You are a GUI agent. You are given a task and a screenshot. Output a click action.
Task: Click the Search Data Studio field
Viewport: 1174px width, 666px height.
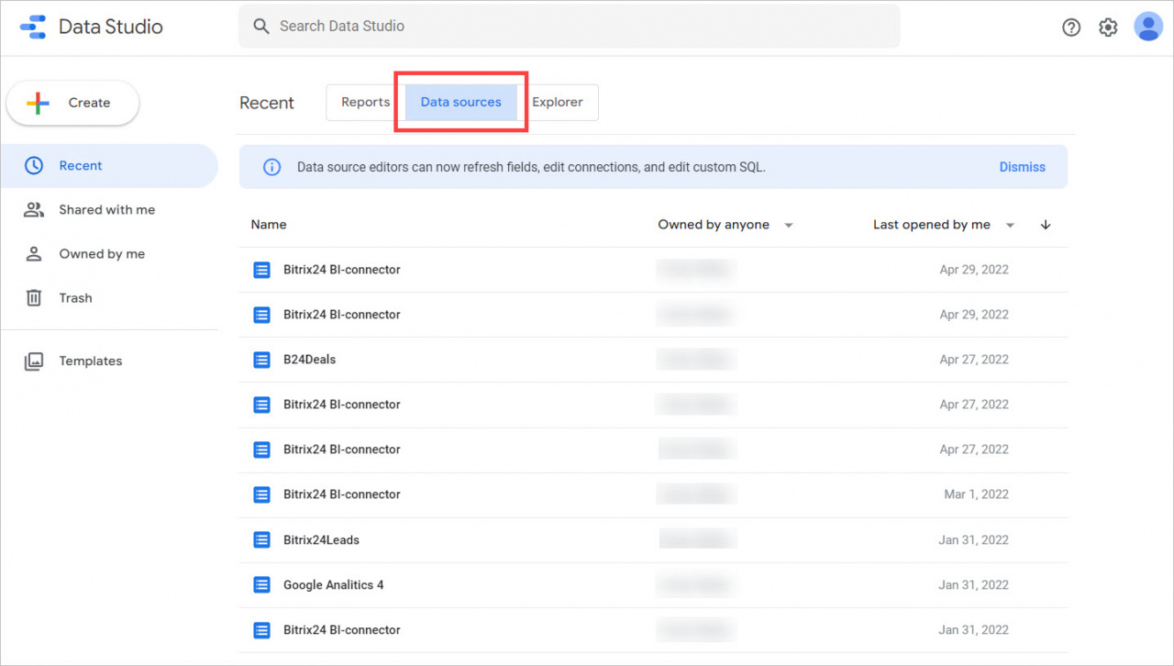[570, 27]
